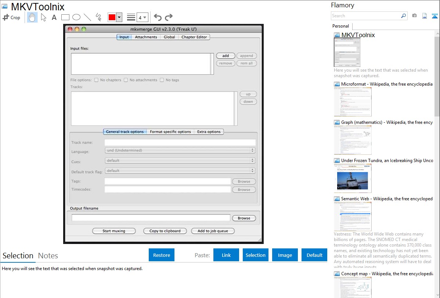Open the line width dropdown showing 4

143,17
